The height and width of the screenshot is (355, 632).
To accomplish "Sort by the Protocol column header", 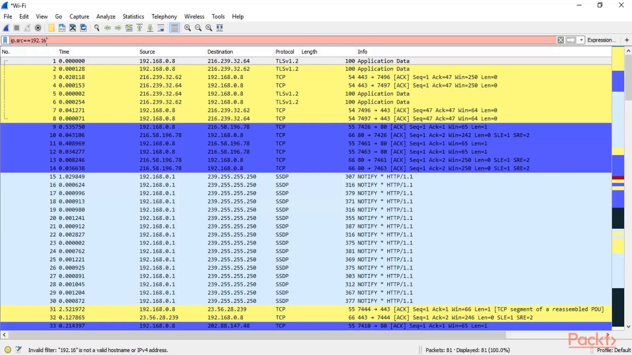I will 287,52.
